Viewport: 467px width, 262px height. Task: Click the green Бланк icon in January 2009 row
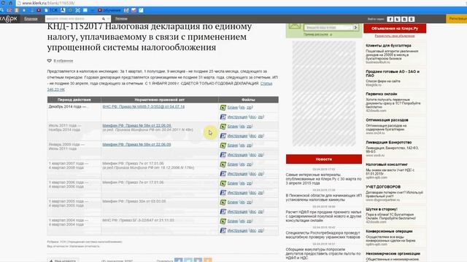coord(223,146)
